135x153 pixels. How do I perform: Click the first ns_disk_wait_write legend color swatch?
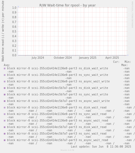pyautogui.click(x=5, y=68)
